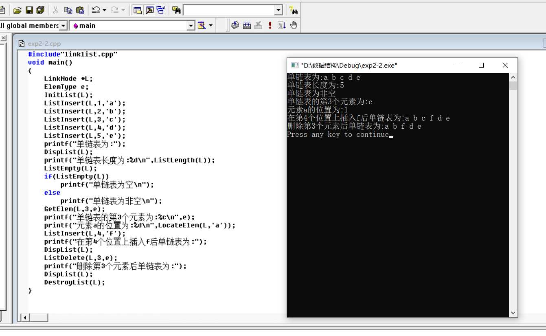Viewport: 546px width, 336px height.
Task: Click the Go debug icon
Action: [281, 25]
